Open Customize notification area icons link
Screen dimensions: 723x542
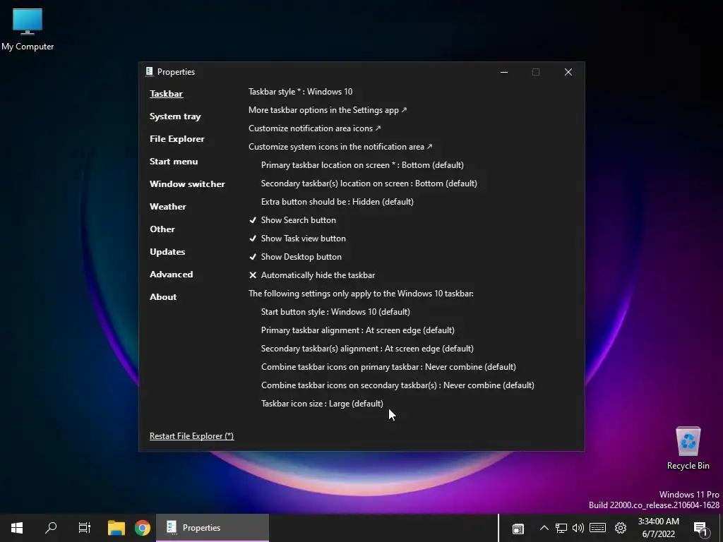coord(315,128)
